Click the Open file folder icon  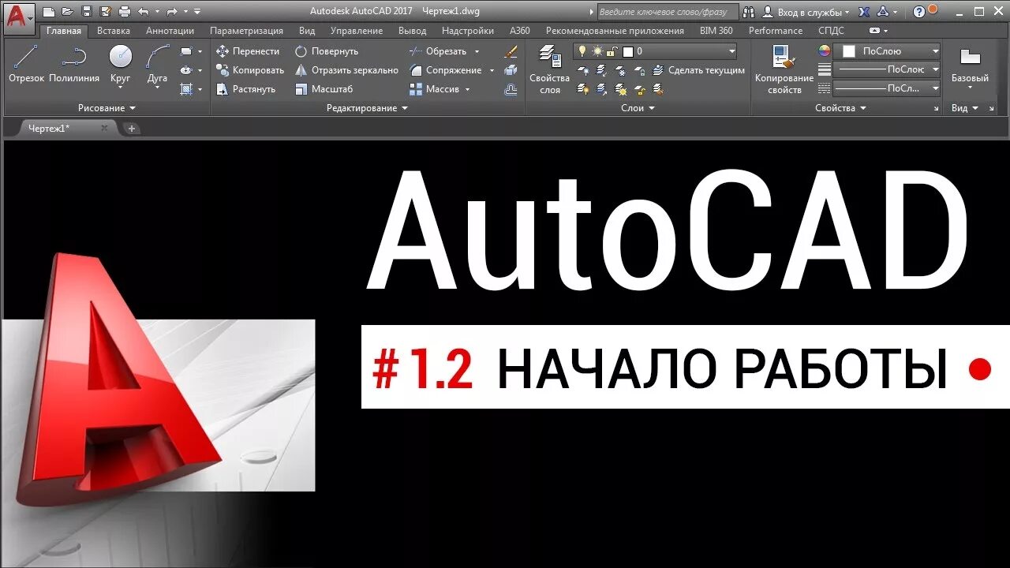(67, 12)
